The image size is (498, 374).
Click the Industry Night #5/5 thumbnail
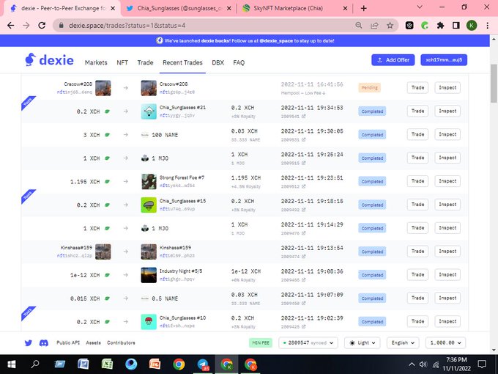(x=149, y=275)
